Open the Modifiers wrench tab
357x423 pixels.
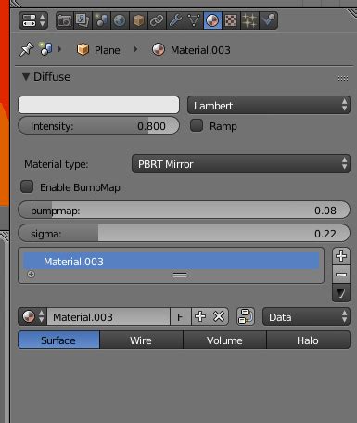point(175,20)
